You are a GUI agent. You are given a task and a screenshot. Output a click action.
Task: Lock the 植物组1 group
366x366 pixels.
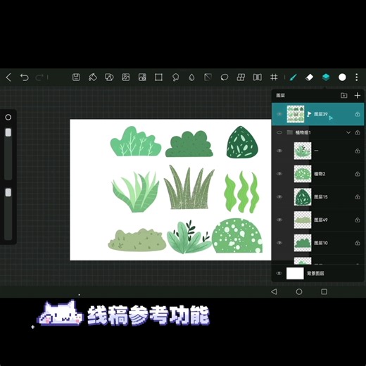pos(358,132)
